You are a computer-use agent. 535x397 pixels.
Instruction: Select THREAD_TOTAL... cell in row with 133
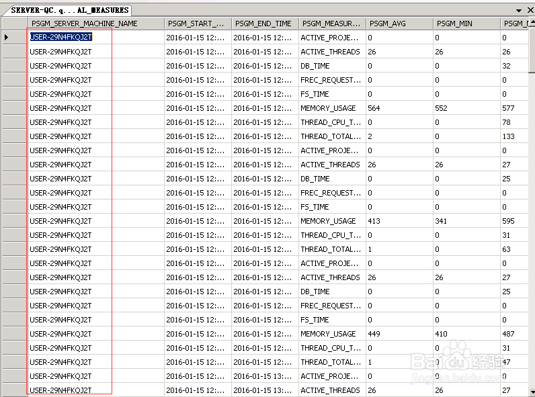pyautogui.click(x=332, y=136)
